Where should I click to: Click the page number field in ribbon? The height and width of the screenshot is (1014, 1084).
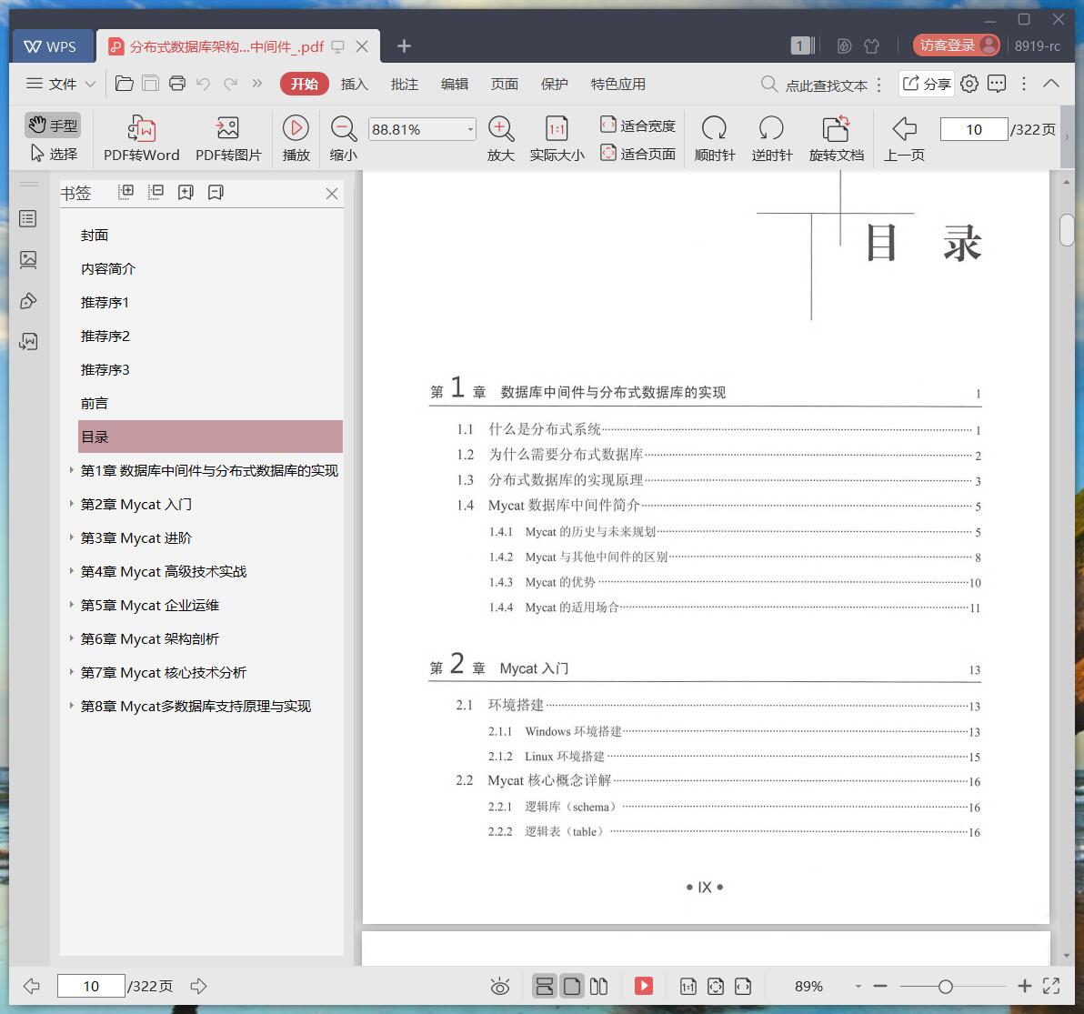click(973, 129)
